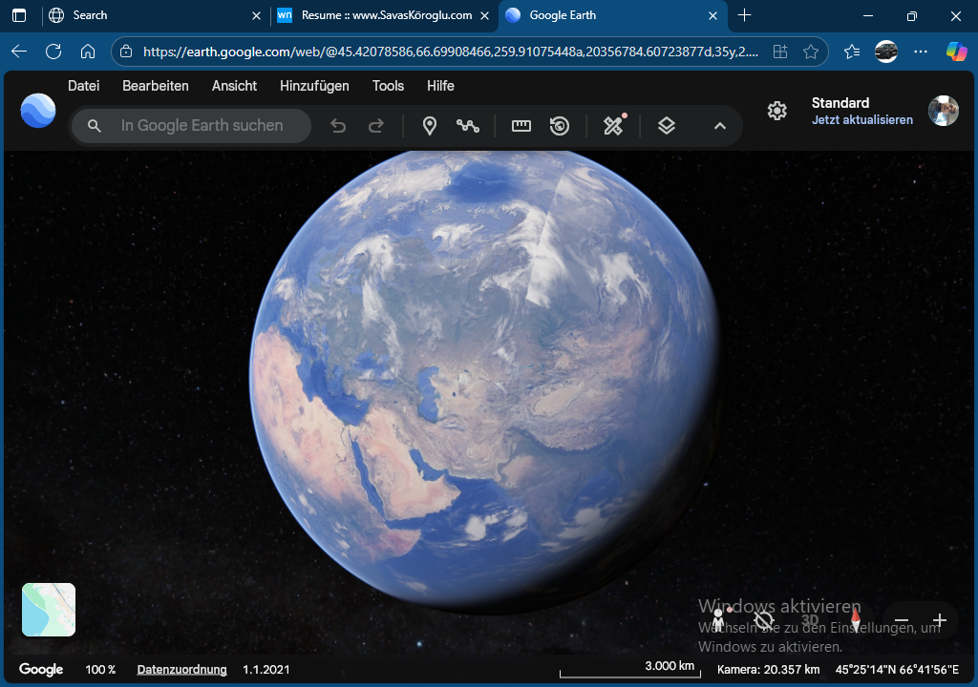Screen dimensions: 978x687
Task: Click the Datenzuordnung link
Action: tap(181, 670)
